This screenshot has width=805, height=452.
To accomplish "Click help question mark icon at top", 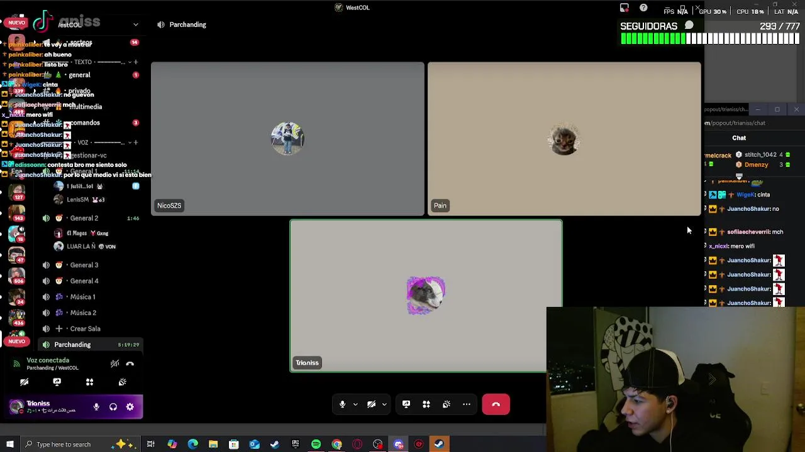I will [x=643, y=8].
